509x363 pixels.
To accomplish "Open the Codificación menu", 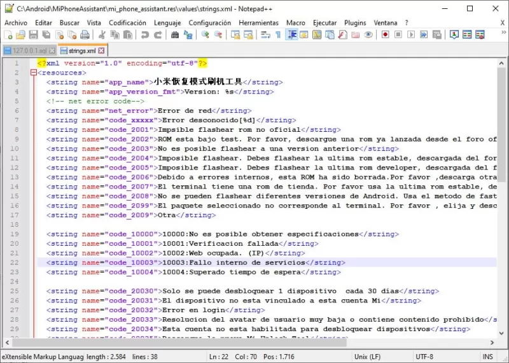I will pos(128,23).
